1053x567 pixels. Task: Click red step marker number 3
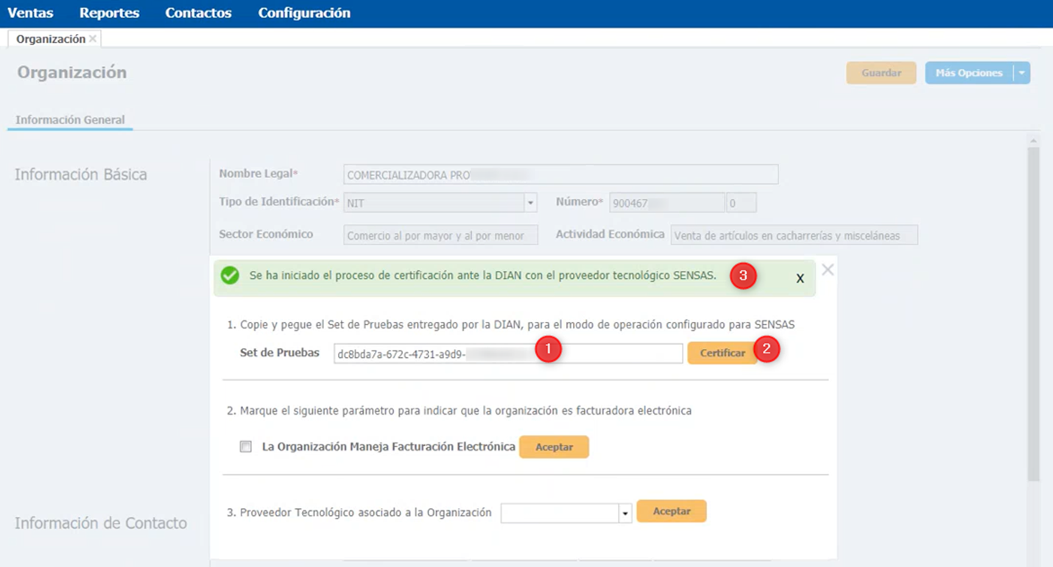743,275
